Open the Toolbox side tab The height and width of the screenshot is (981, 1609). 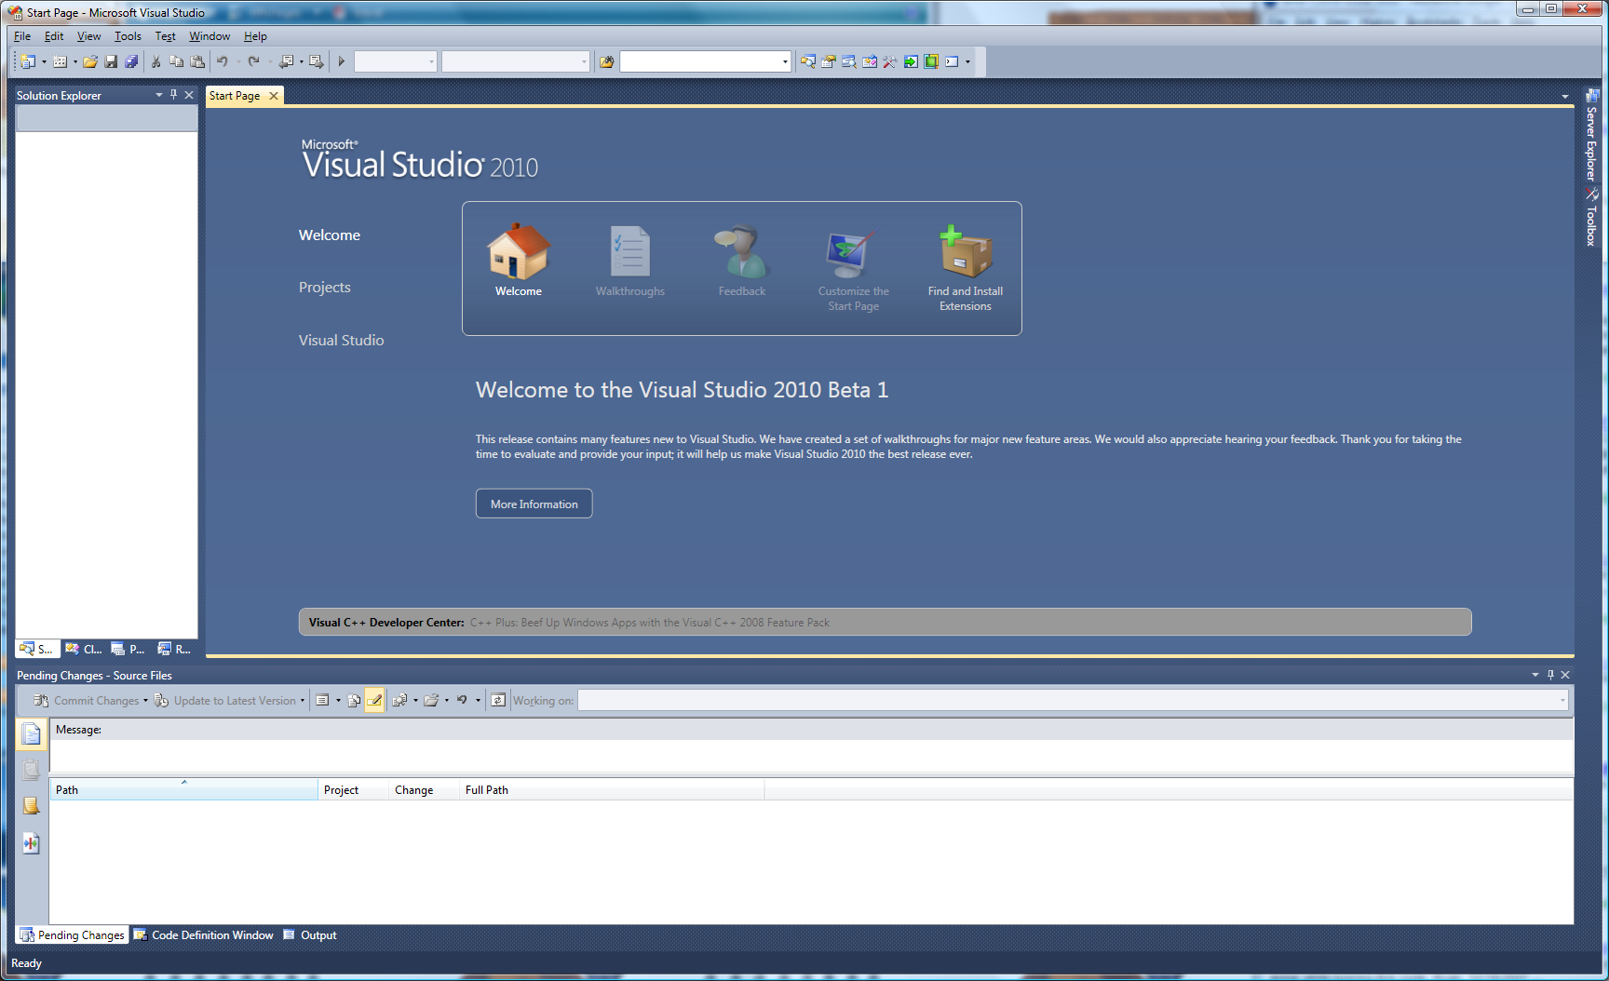(x=1592, y=217)
